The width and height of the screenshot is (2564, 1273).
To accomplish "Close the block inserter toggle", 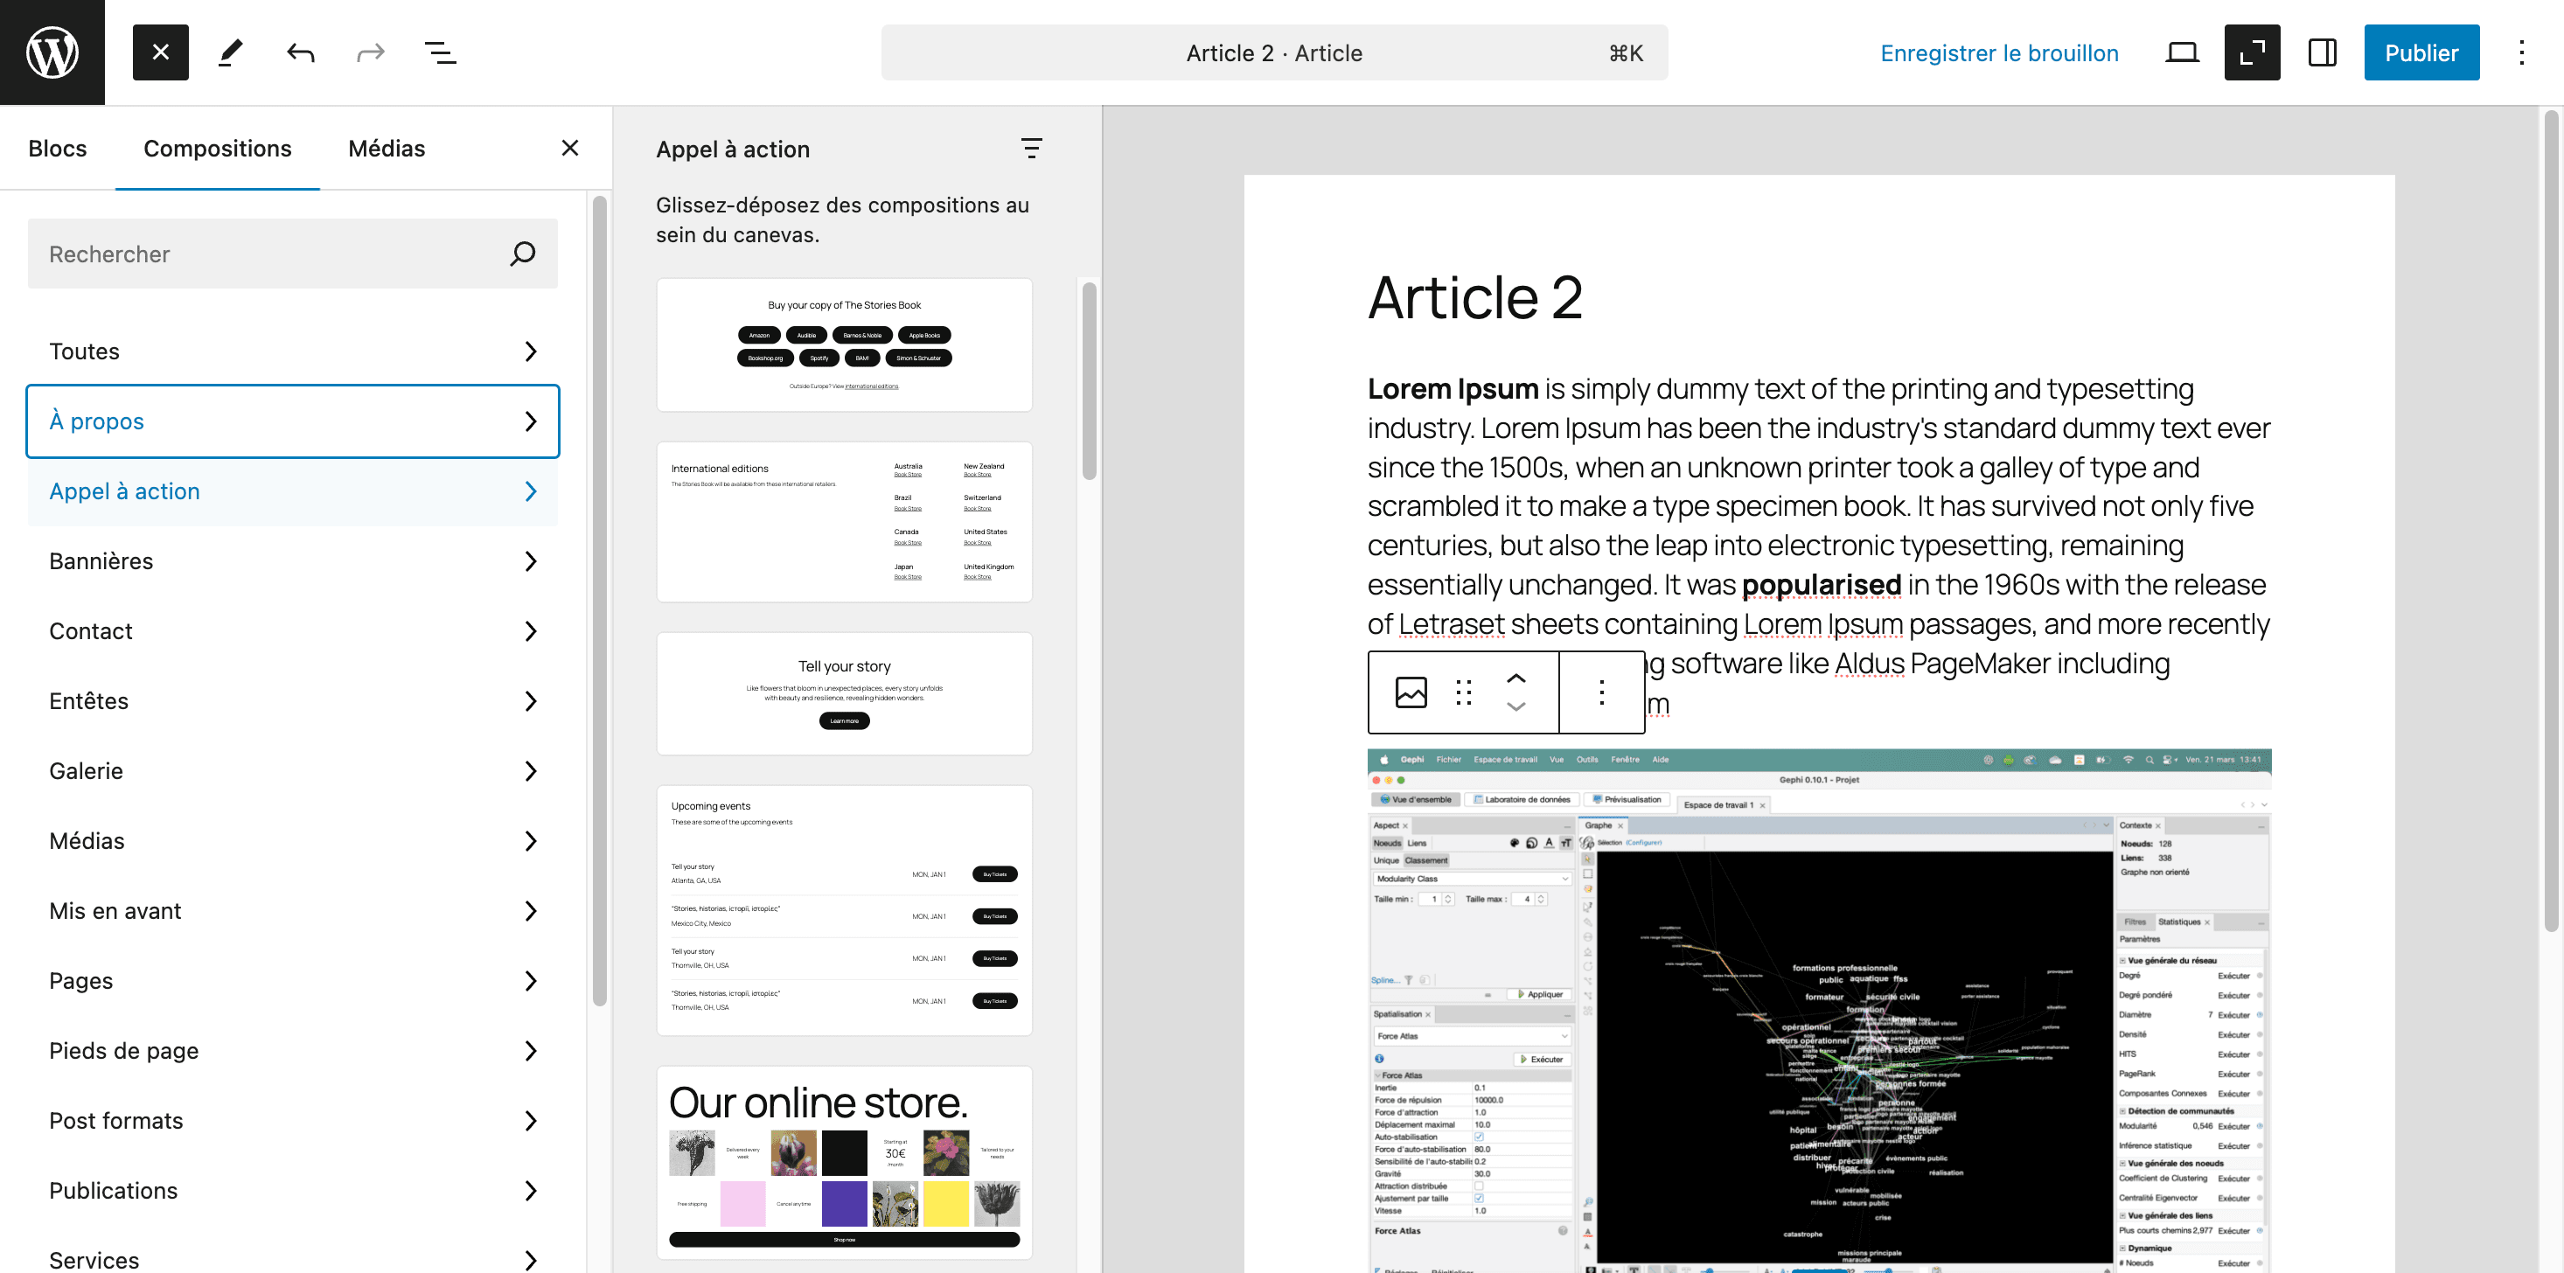I will [160, 52].
